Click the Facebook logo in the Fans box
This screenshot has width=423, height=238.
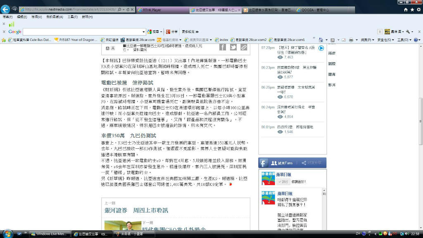[x=263, y=163]
